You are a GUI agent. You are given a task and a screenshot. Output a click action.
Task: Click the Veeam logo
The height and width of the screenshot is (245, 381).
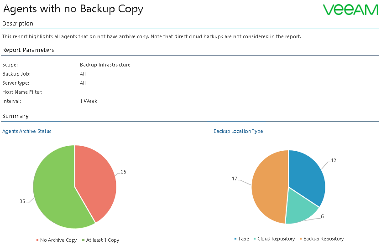click(350, 10)
